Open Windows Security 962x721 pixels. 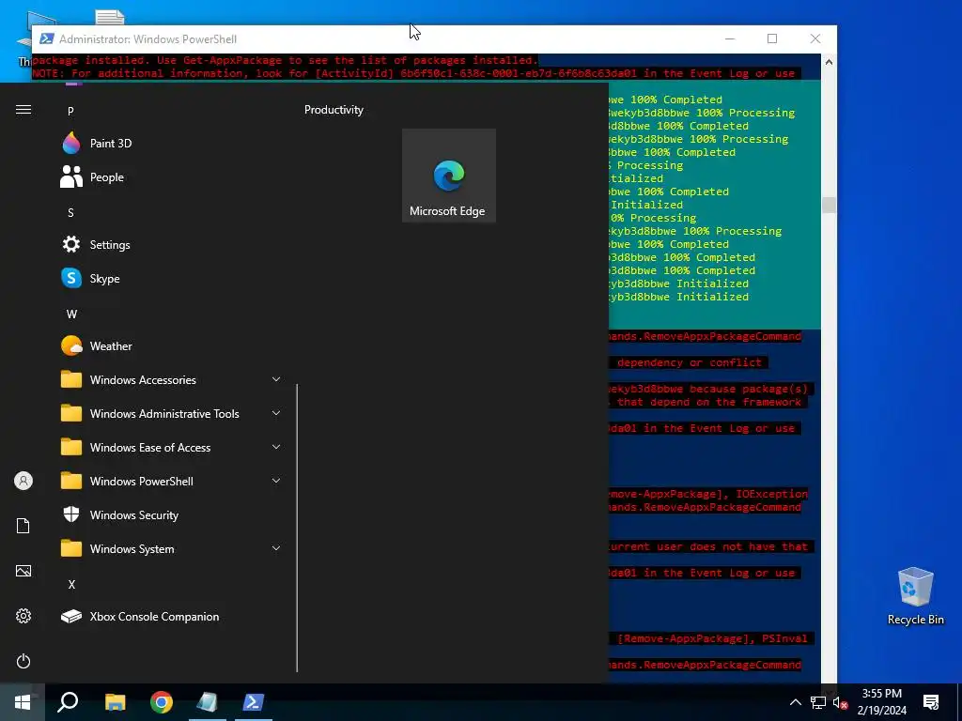(x=172, y=515)
